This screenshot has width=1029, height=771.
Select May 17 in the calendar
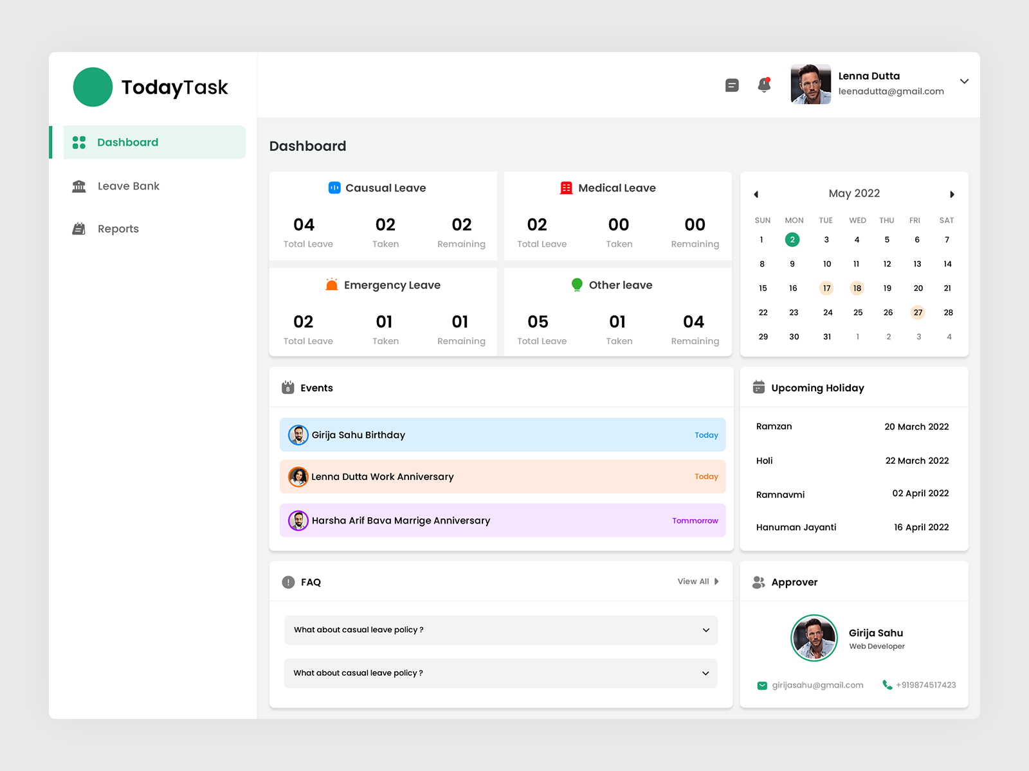[x=826, y=288]
